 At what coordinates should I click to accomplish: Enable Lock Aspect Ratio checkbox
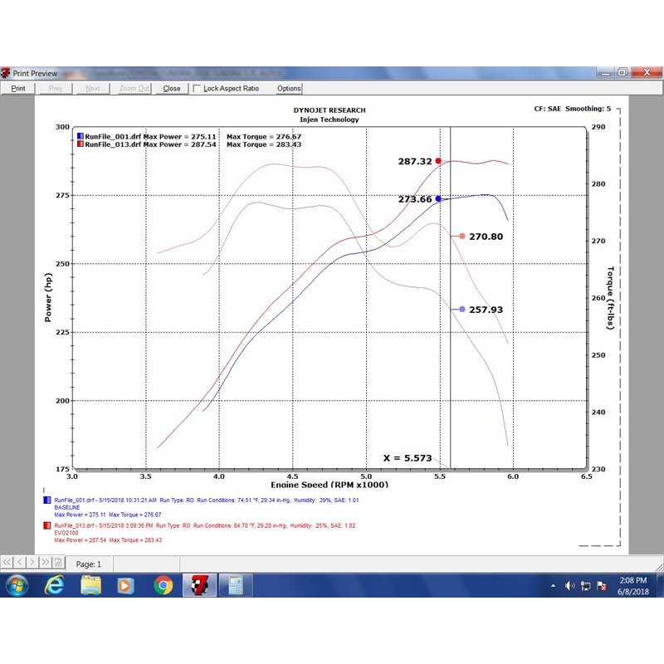197,89
